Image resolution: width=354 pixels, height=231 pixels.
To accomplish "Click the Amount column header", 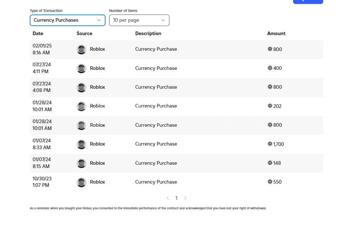I will (276, 34).
